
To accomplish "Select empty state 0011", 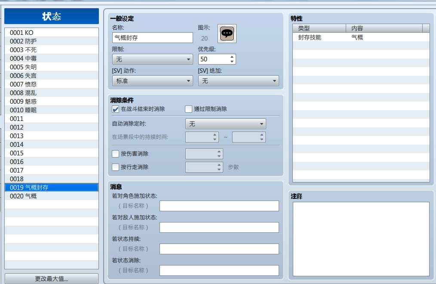I will click(52, 119).
